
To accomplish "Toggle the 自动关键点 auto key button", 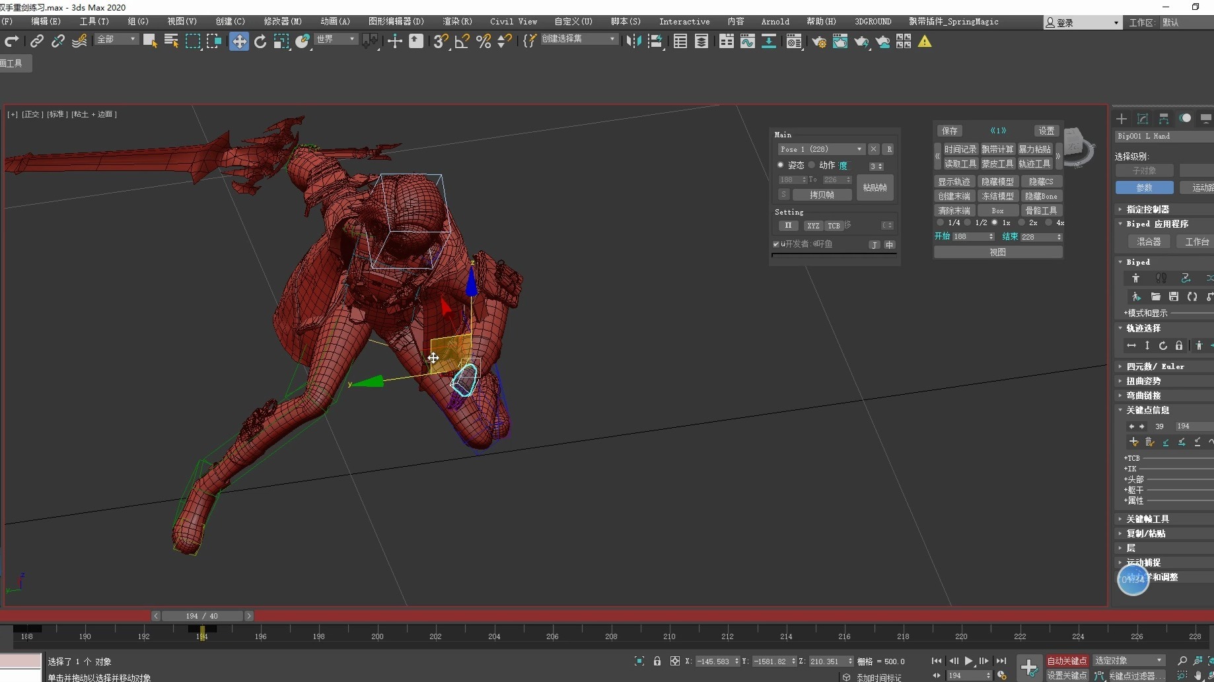I will tap(1067, 661).
